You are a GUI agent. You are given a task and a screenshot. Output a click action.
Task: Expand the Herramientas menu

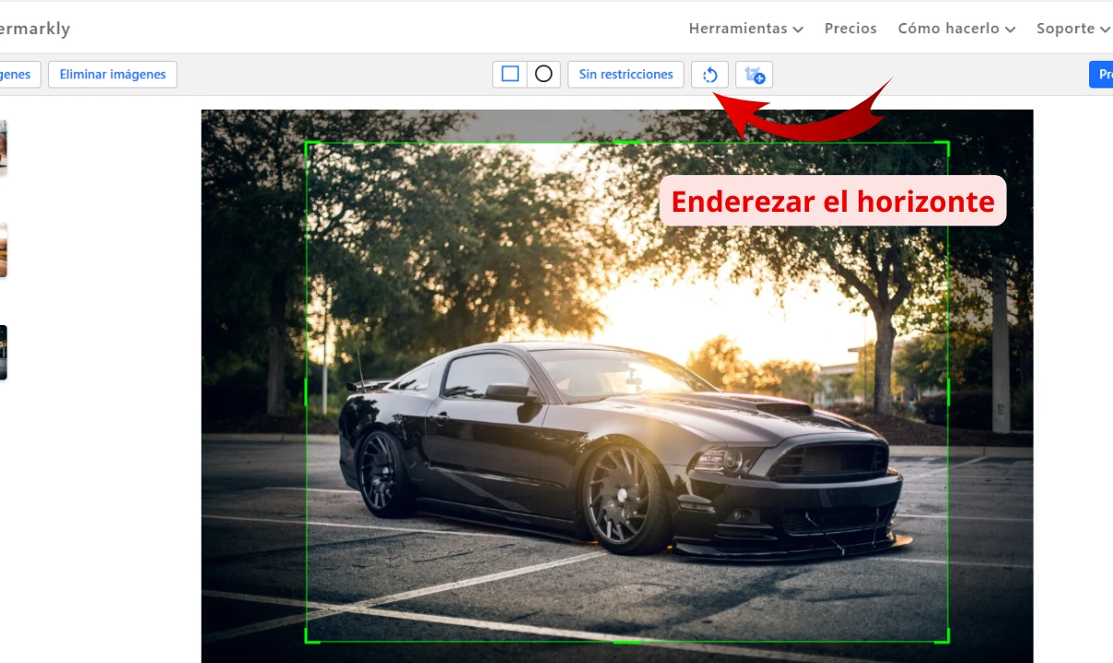745,29
